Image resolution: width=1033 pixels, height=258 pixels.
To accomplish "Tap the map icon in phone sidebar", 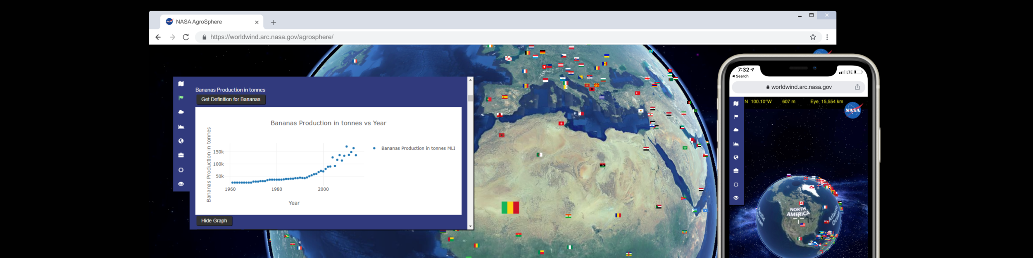I will pyautogui.click(x=736, y=104).
